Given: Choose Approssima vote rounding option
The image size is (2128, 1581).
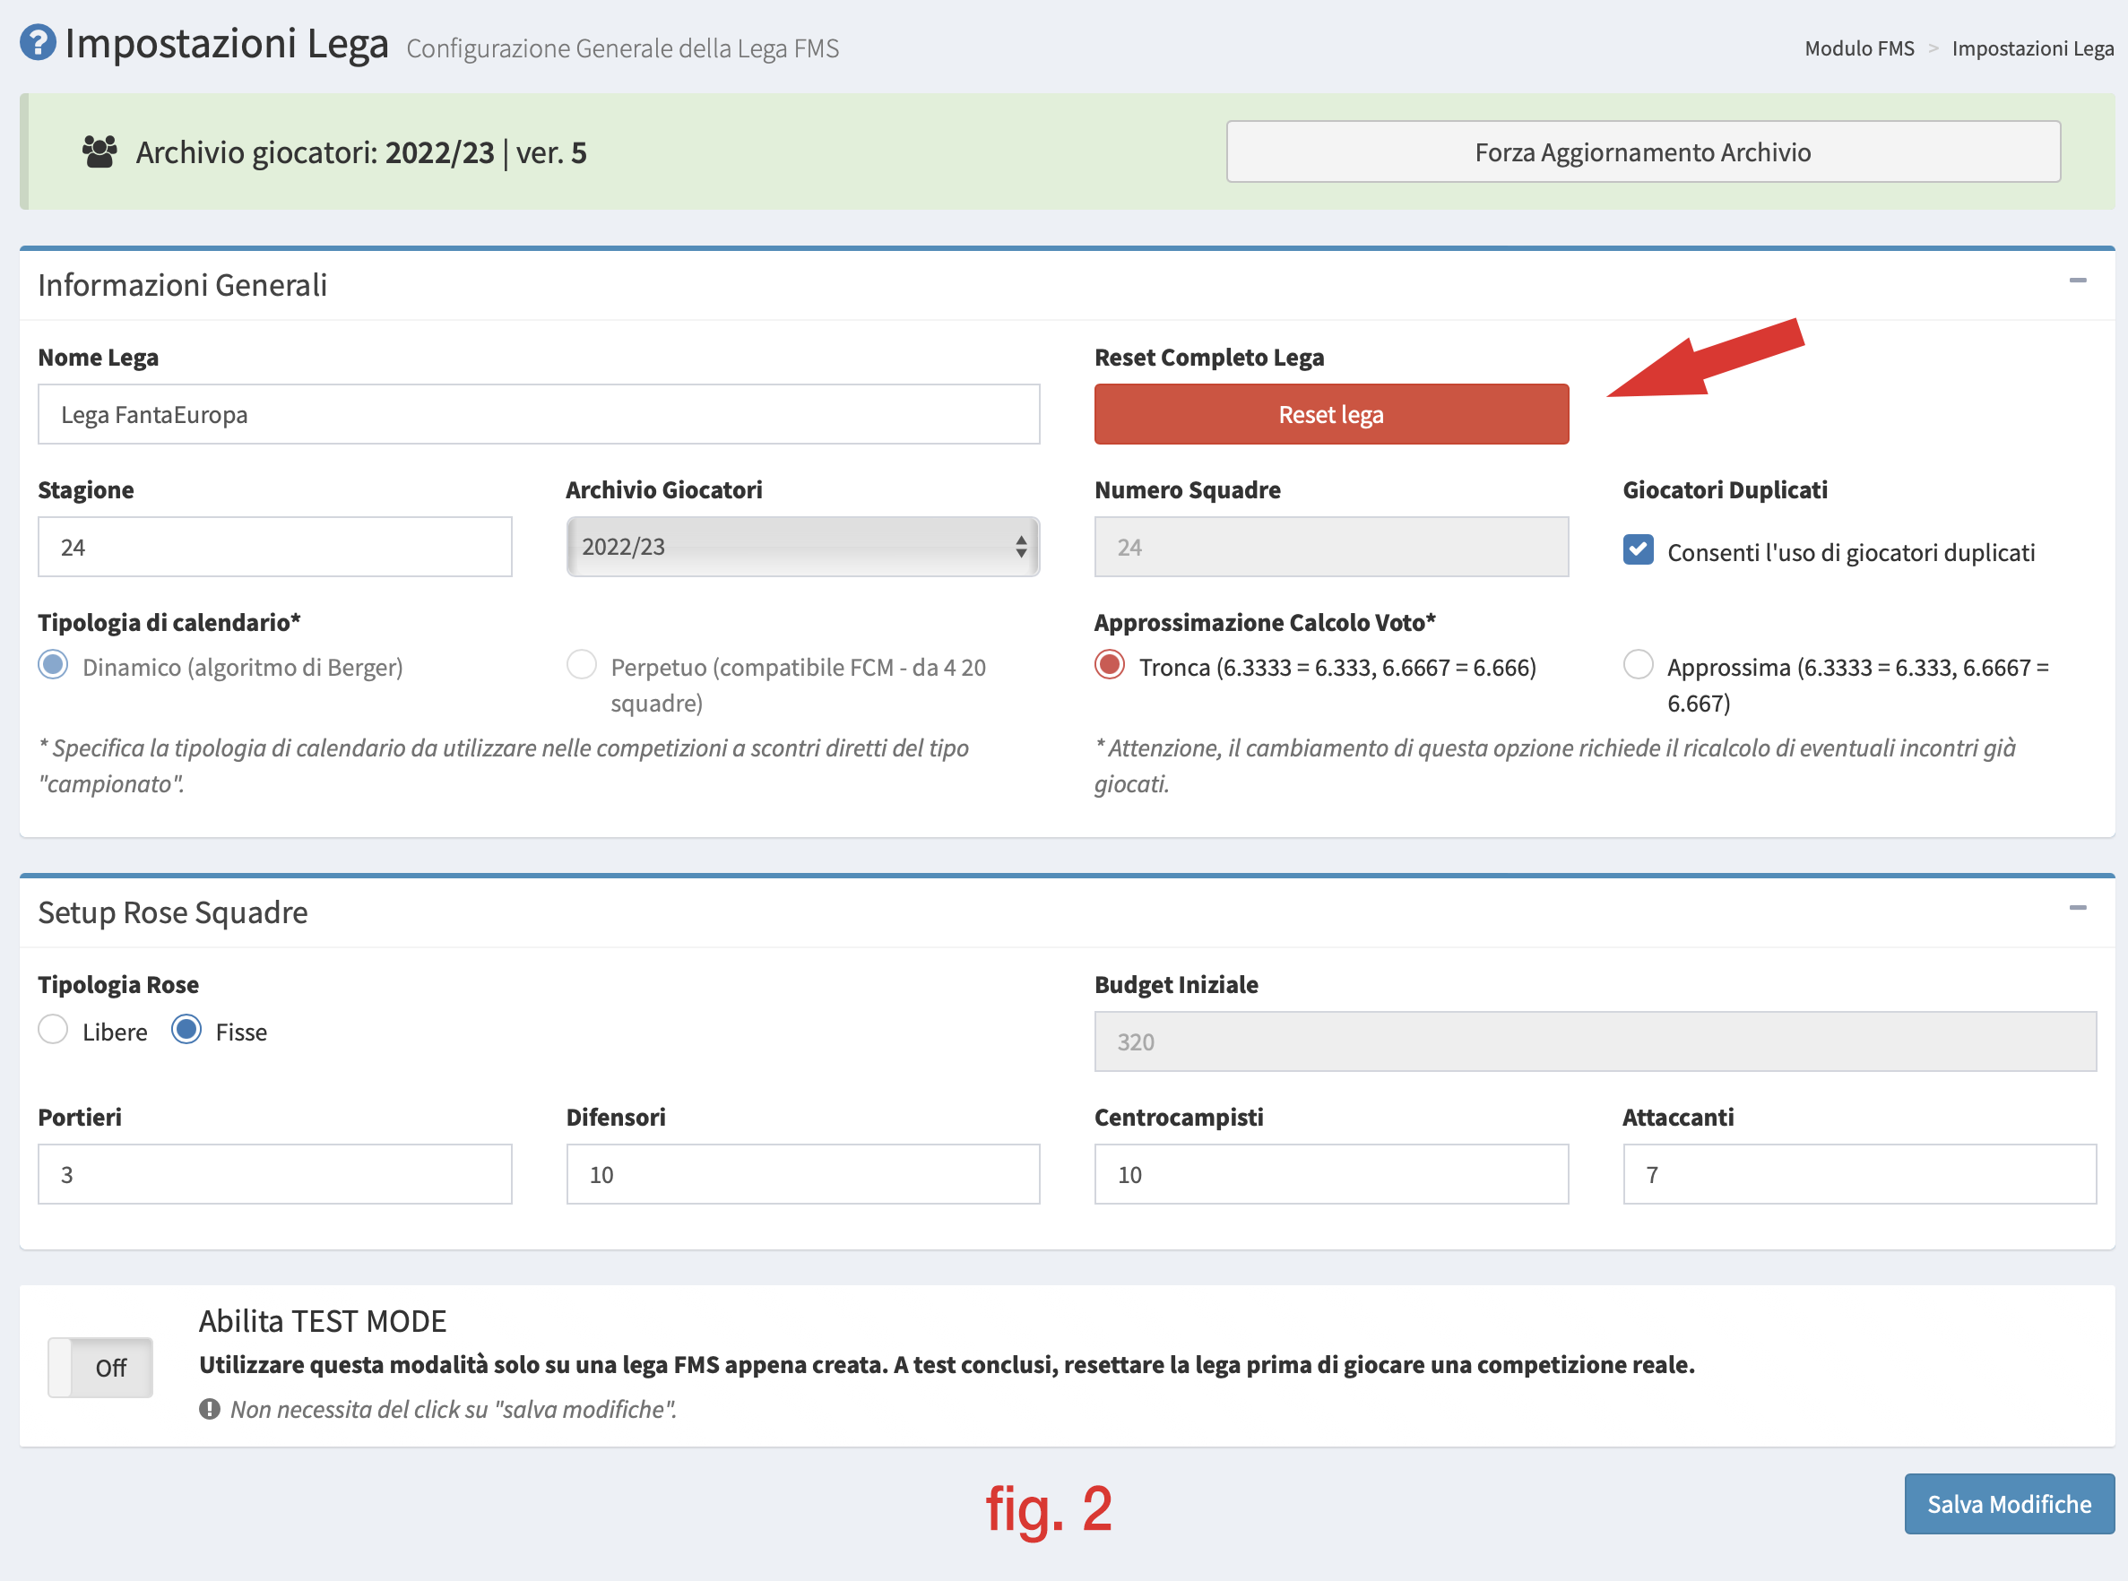Looking at the screenshot, I should click(1638, 665).
